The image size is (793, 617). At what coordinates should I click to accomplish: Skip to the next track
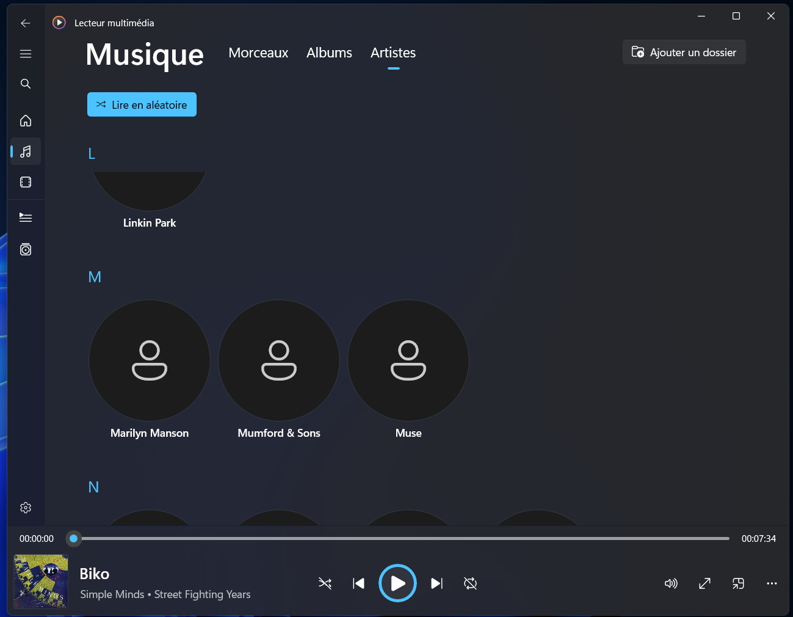(x=436, y=583)
